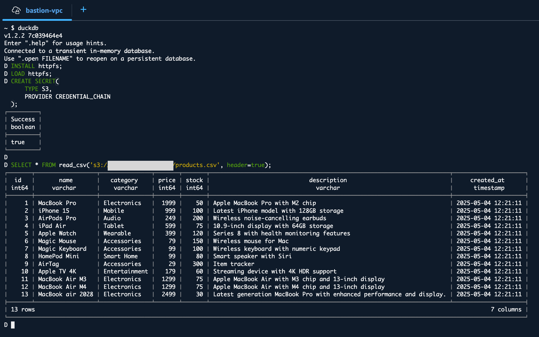The height and width of the screenshot is (337, 539).
Task: Click the '13 rows' summary text
Action: tap(23, 309)
